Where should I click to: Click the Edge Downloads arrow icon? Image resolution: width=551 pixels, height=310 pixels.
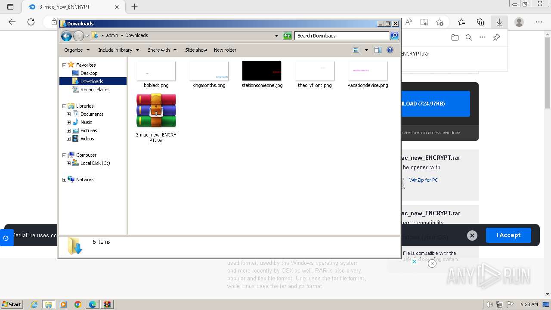click(499, 22)
